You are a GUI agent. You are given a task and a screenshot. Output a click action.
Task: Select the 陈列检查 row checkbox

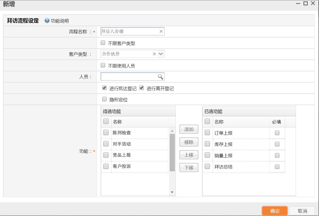click(x=106, y=132)
